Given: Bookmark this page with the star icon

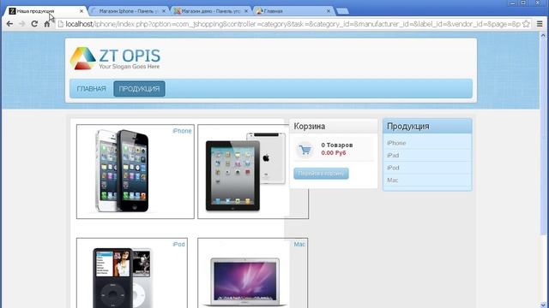Looking at the screenshot, I should 526,24.
